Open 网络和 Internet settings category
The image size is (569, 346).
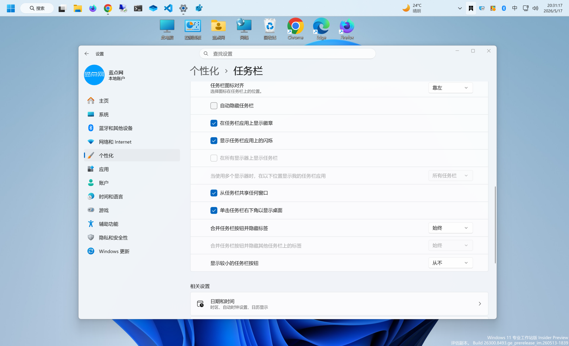tap(132, 142)
